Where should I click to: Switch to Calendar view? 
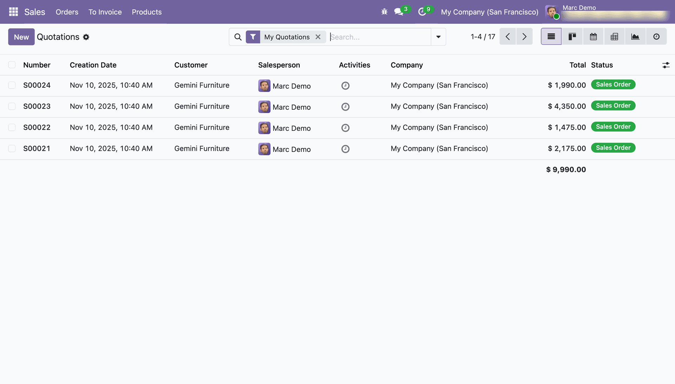[593, 37]
